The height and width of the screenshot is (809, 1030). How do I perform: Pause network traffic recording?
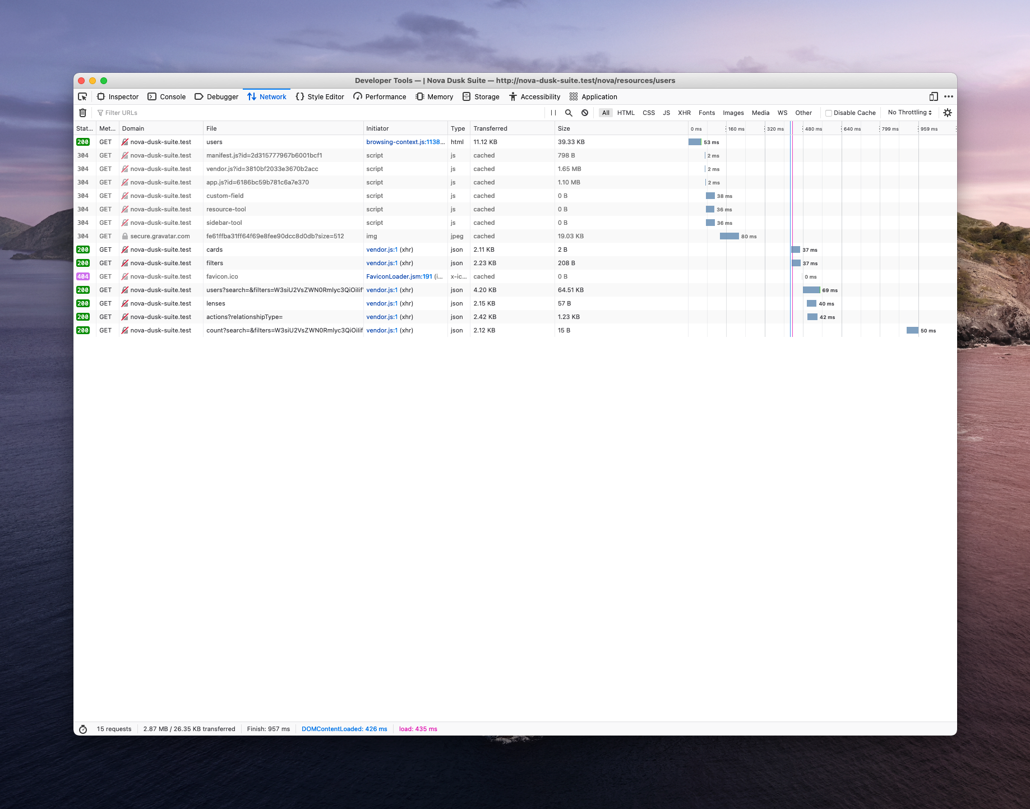pos(553,113)
